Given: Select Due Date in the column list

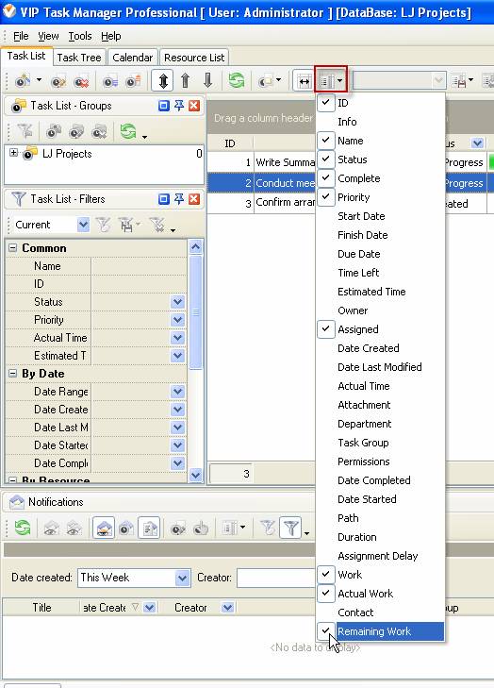Looking at the screenshot, I should tap(358, 254).
